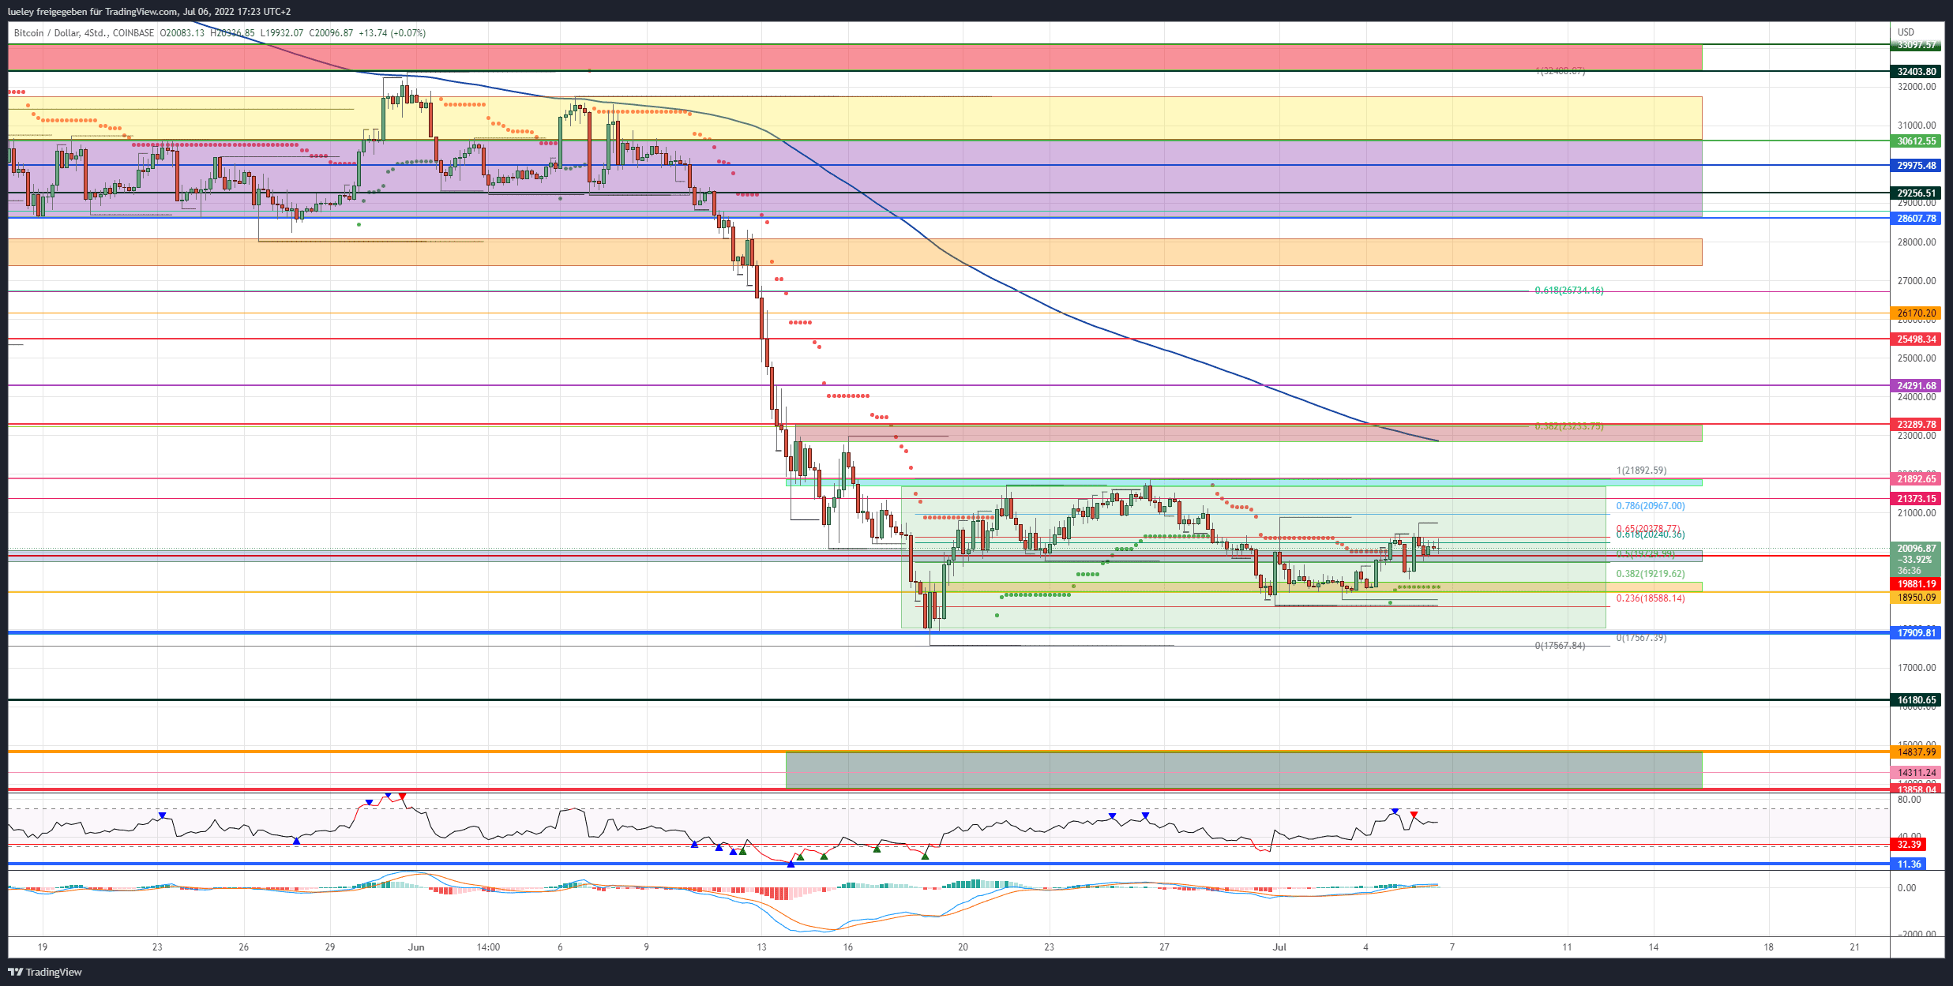Click the blue triangle on the RSI 11.36 line
This screenshot has width=1953, height=986.
791,864
